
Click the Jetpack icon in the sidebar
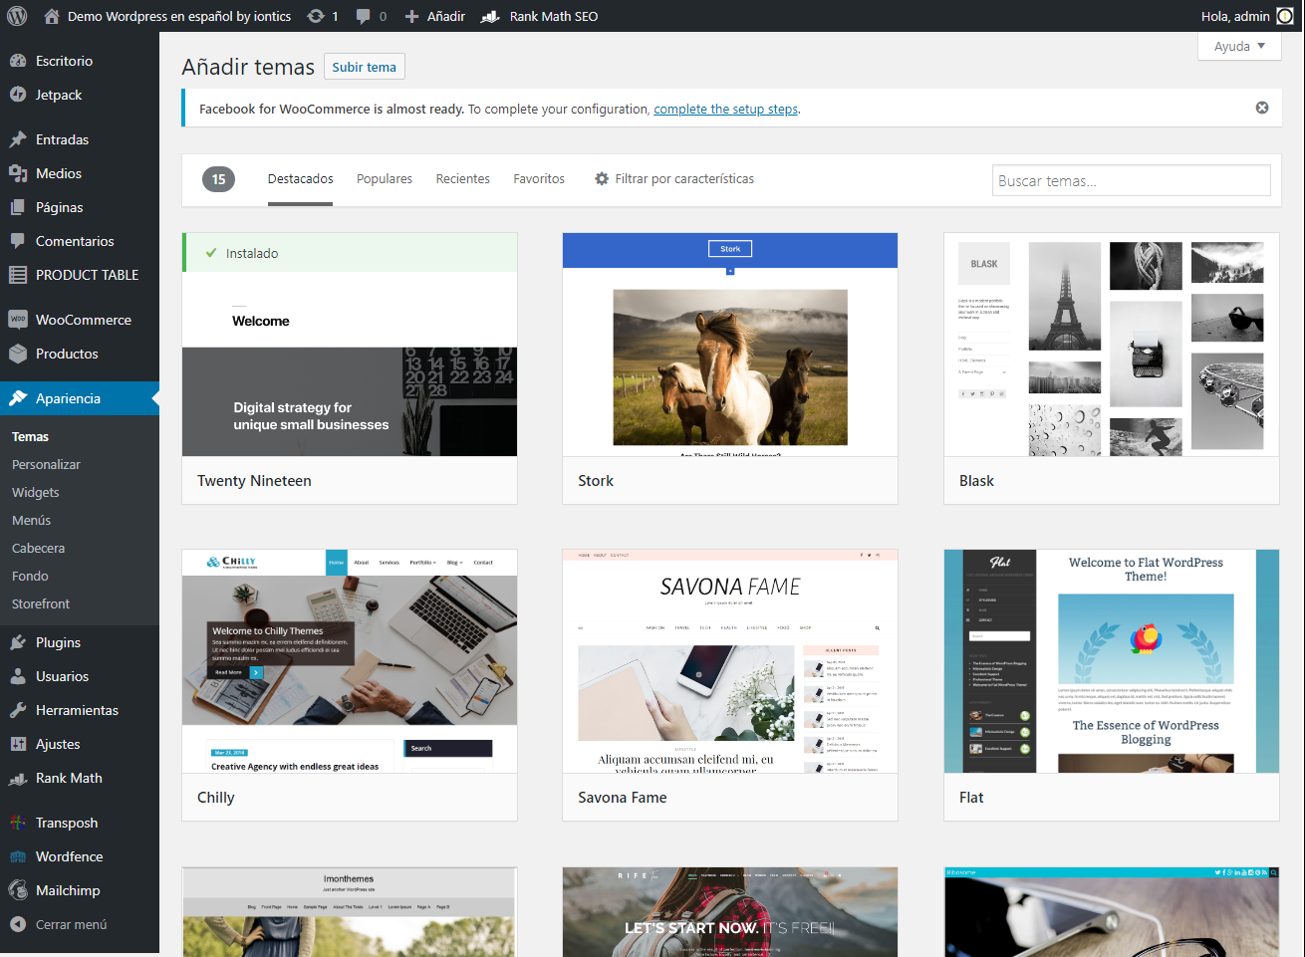click(x=18, y=95)
